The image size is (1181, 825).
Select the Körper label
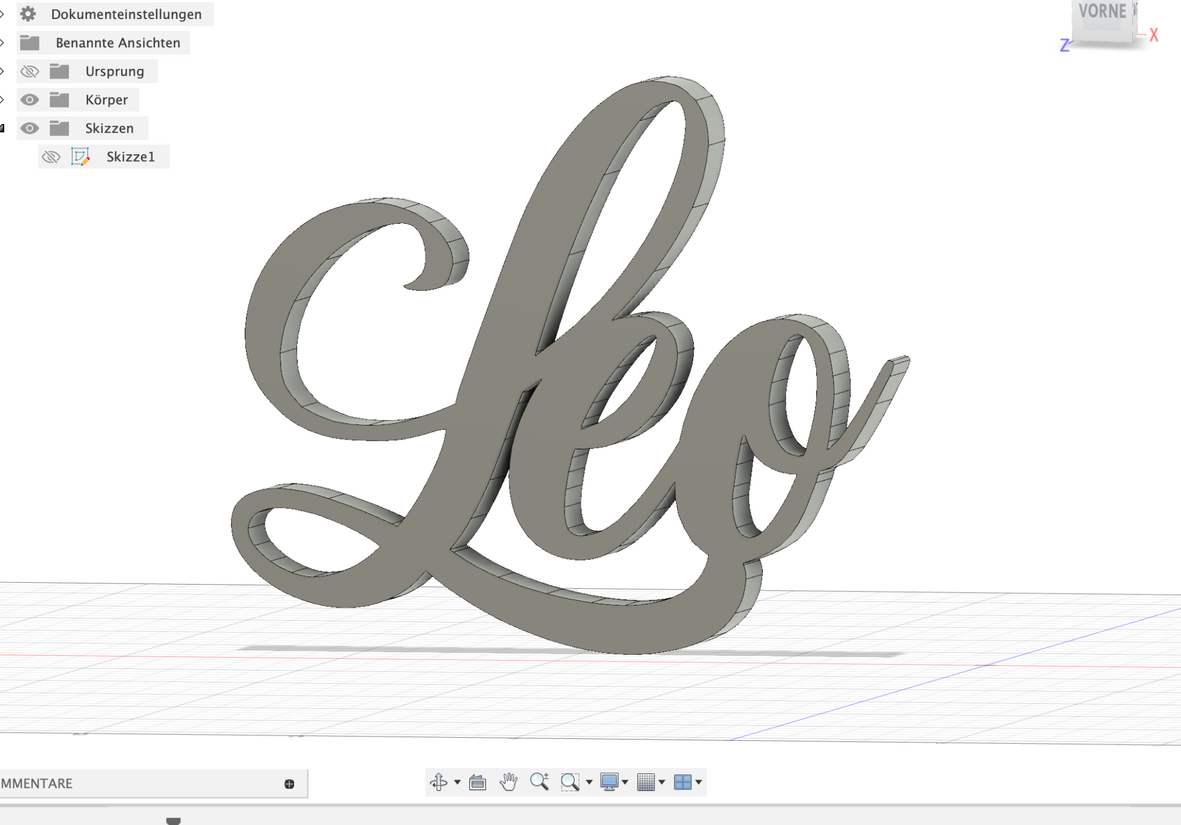[x=106, y=100]
